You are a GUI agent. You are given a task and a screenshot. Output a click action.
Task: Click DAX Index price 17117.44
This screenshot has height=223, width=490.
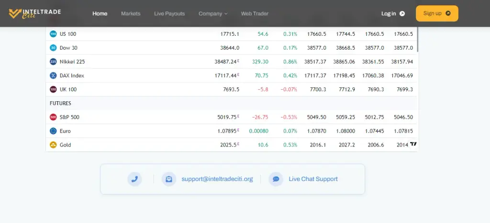tap(226, 75)
